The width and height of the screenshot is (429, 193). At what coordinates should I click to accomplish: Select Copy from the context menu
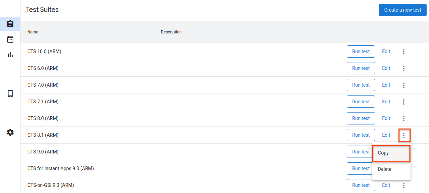coord(391,153)
